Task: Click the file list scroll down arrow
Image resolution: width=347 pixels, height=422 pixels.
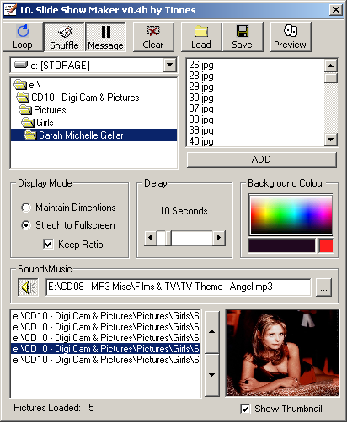Action: pos(331,139)
